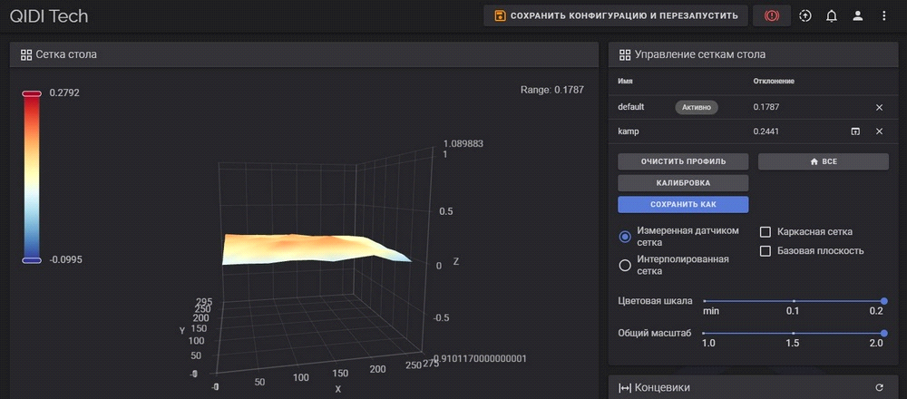Refresh the Концевики endstops panel
This screenshot has height=399, width=907.
click(879, 388)
